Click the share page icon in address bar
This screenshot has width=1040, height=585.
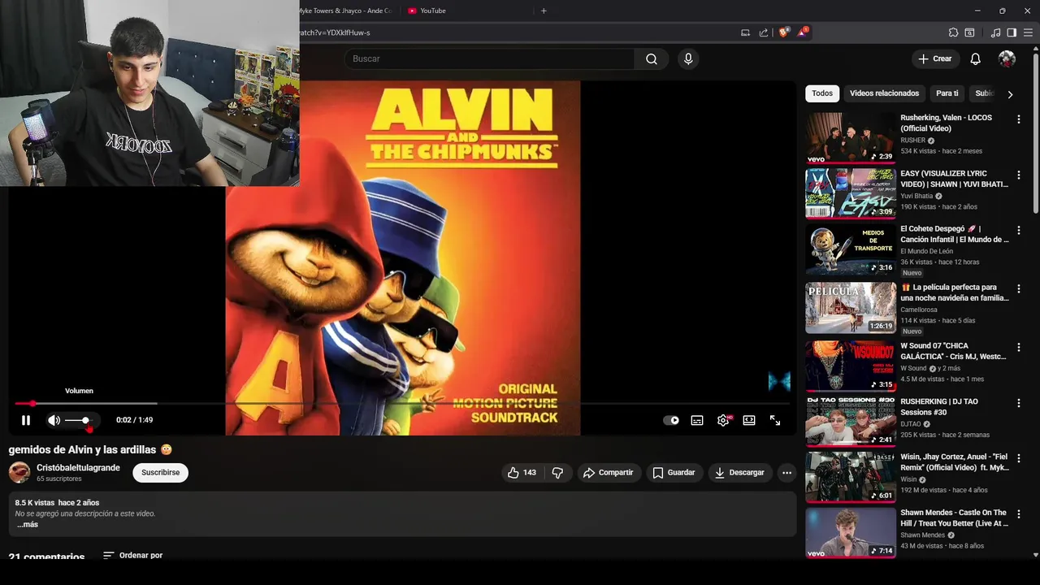click(764, 32)
